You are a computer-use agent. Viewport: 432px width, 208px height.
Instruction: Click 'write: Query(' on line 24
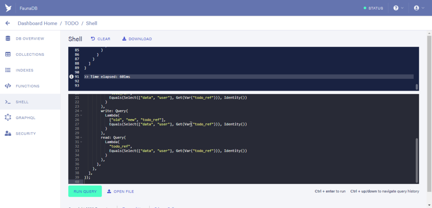(x=114, y=111)
